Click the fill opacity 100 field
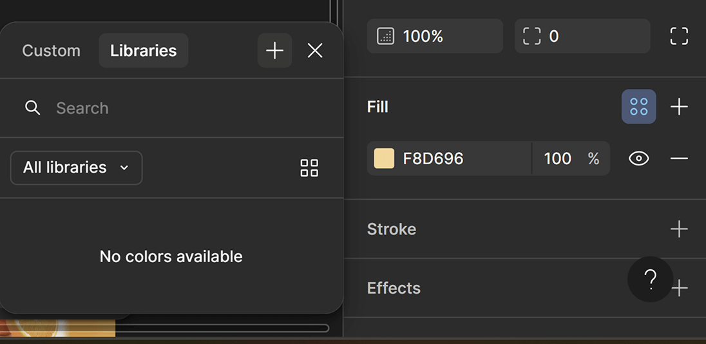This screenshot has width=706, height=344. click(558, 158)
